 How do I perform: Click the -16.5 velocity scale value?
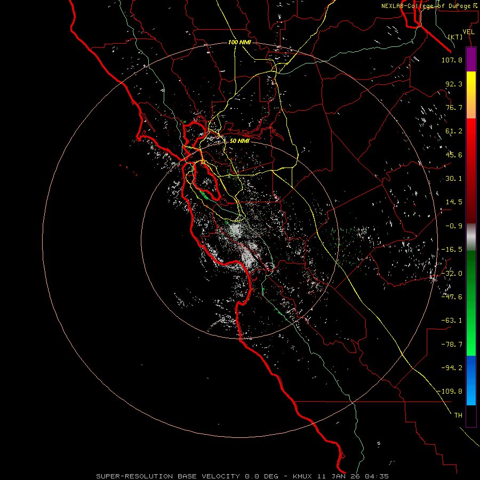point(452,250)
